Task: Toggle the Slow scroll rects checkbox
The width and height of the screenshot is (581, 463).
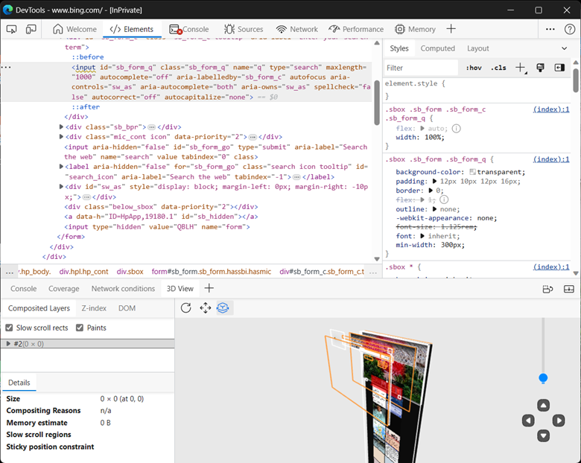Action: [x=9, y=328]
